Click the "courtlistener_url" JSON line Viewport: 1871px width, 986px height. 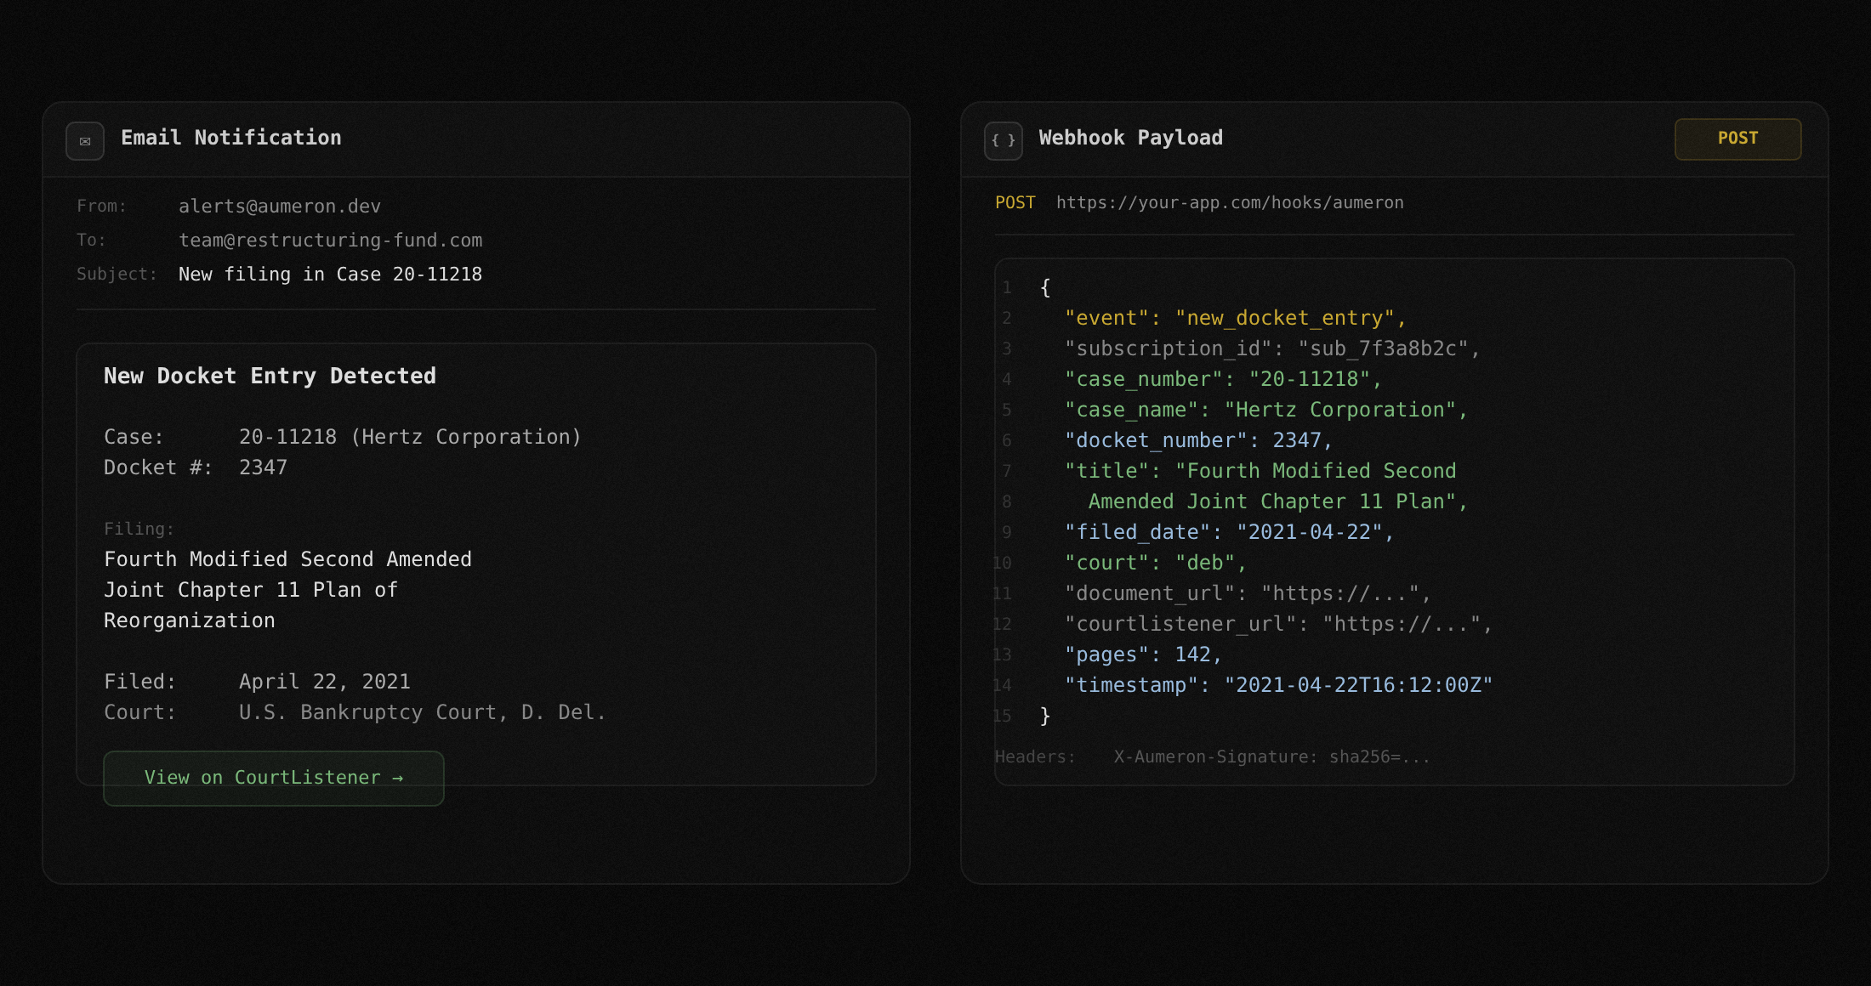point(1278,624)
